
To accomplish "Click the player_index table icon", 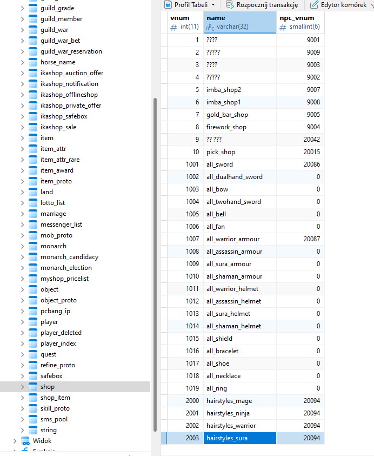I will [33, 343].
